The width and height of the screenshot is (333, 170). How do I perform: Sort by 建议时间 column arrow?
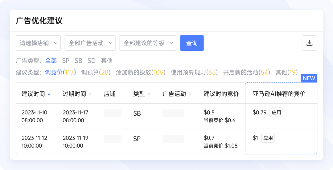(x=49, y=94)
